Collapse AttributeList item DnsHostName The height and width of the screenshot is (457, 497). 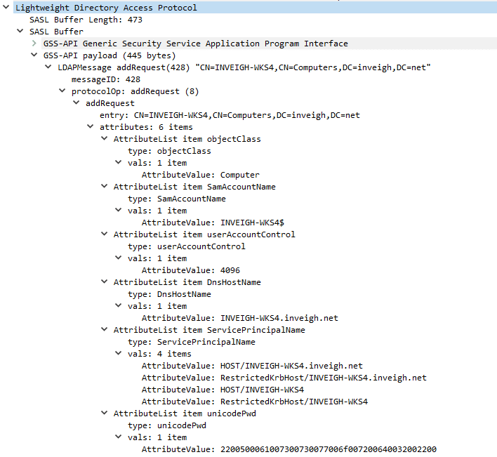(105, 282)
